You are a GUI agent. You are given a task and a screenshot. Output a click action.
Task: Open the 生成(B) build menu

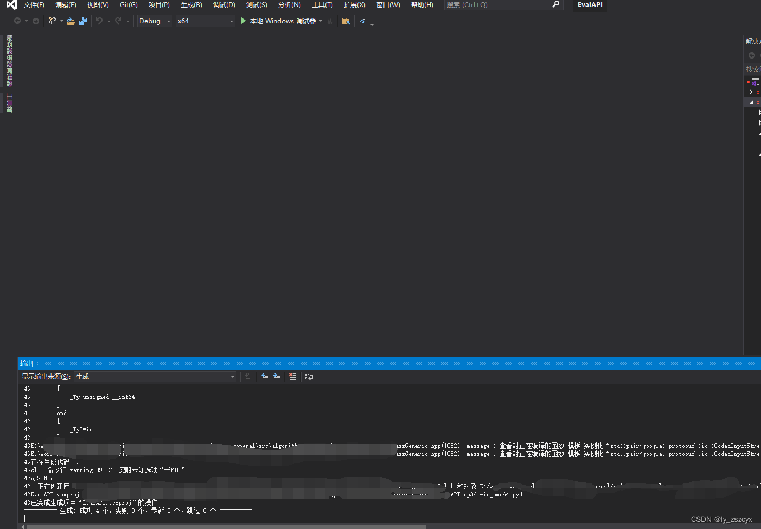191,5
